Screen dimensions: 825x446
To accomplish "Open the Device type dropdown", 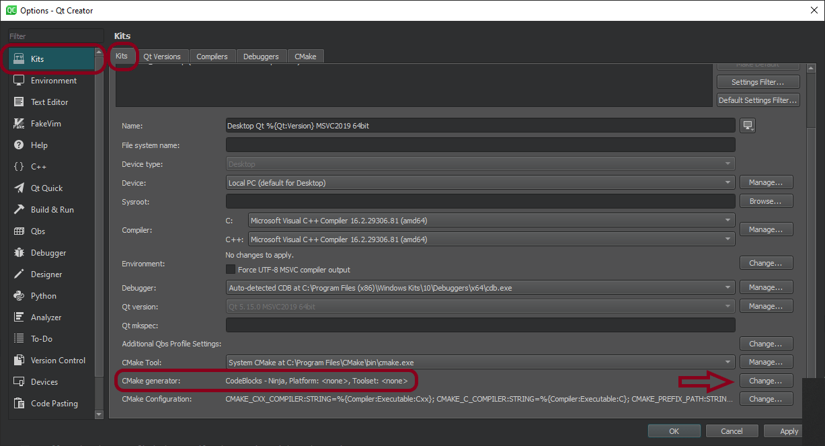I will click(x=481, y=163).
